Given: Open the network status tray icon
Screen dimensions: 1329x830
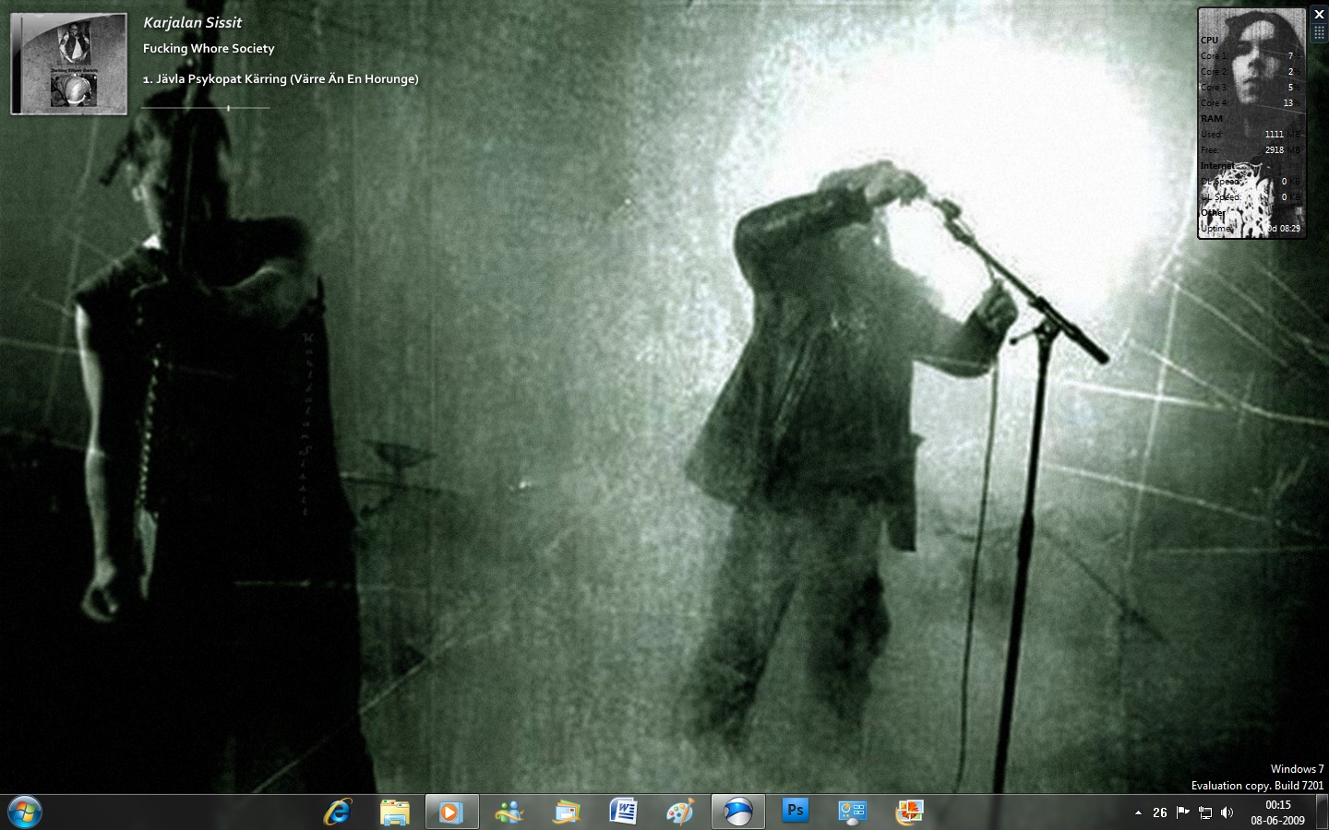Looking at the screenshot, I should point(1205,812).
